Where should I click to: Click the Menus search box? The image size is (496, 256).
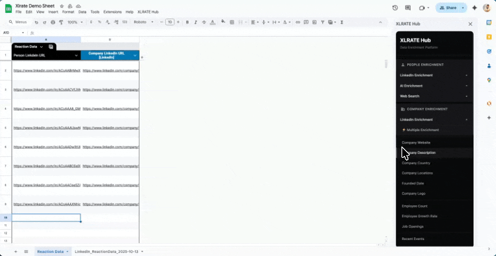coord(19,22)
